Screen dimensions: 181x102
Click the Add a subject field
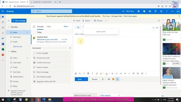pos(117,34)
